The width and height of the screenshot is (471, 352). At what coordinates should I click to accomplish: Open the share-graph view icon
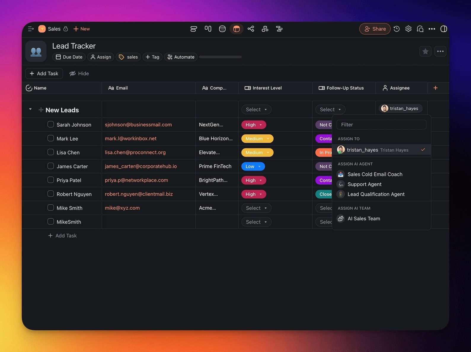click(251, 29)
